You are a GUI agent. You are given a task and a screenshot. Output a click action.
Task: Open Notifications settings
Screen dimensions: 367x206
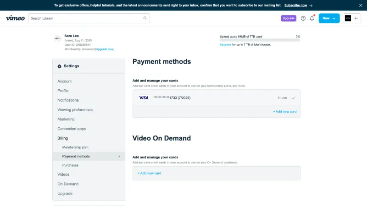[68, 100]
